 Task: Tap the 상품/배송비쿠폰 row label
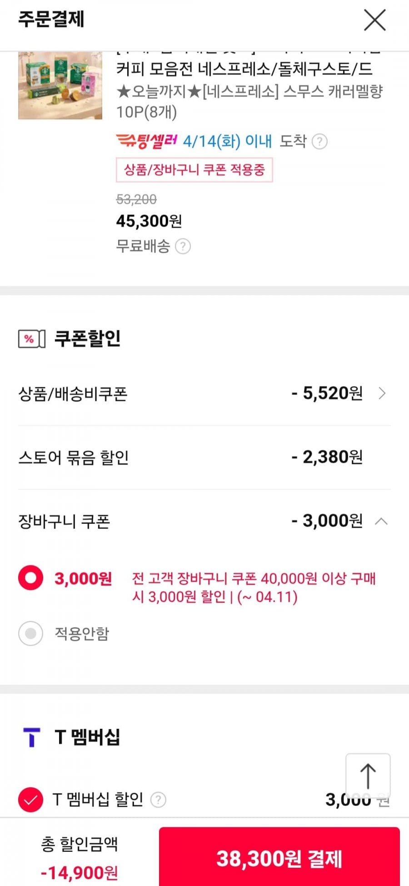pyautogui.click(x=73, y=394)
